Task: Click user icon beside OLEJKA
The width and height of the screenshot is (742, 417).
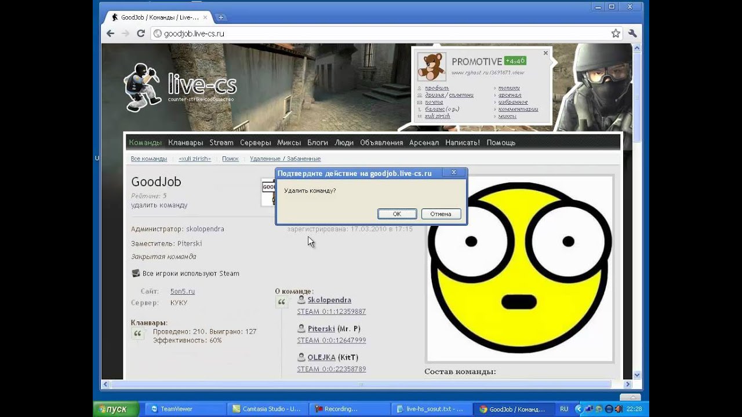Action: (301, 357)
